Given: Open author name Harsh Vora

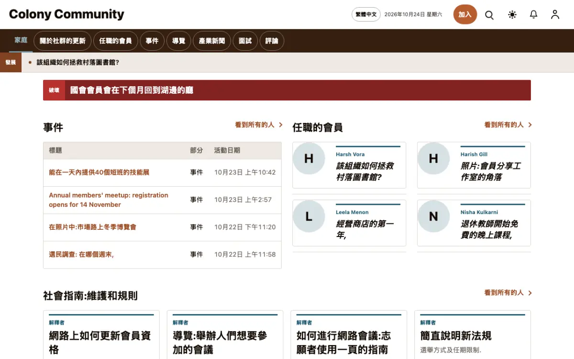Looking at the screenshot, I should pyautogui.click(x=350, y=154).
